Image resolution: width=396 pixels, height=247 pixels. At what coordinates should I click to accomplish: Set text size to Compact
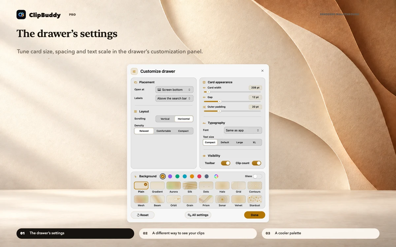[x=210, y=143]
